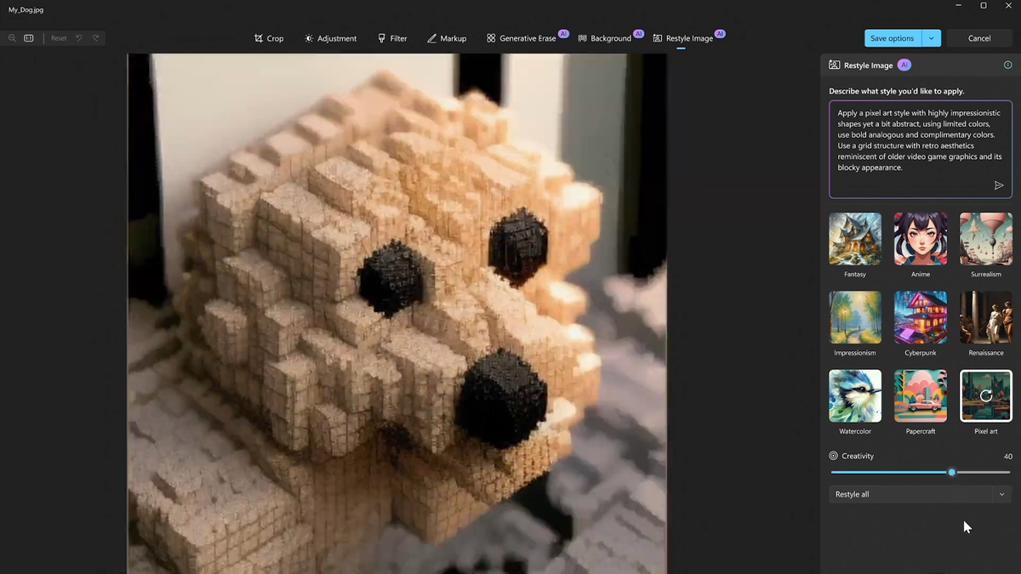Screen dimensions: 1021x574
Task: Minimize the window
Action: 958,6
